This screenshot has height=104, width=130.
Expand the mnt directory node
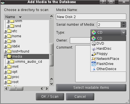pyautogui.click(x=6, y=67)
